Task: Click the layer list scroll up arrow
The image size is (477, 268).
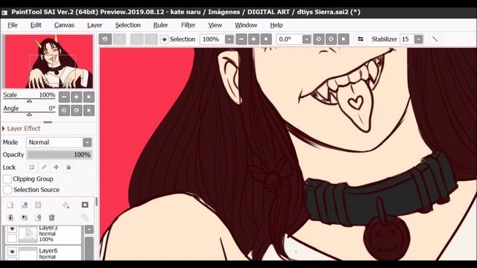Action: tap(89, 229)
